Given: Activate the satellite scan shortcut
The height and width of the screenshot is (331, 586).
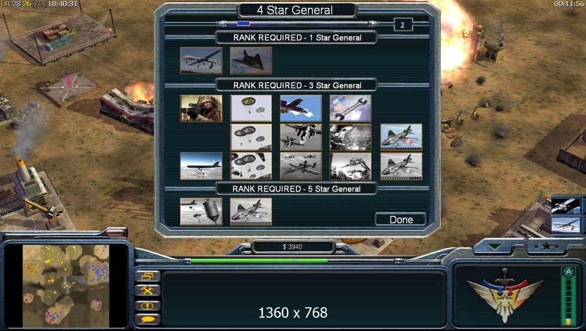Looking at the screenshot, I should click(566, 206).
